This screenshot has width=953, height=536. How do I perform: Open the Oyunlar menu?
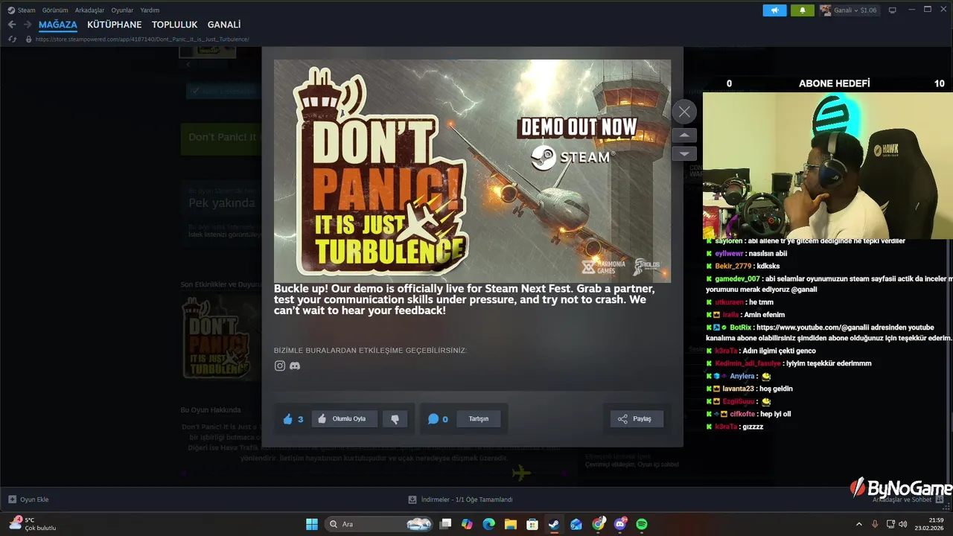(x=123, y=10)
